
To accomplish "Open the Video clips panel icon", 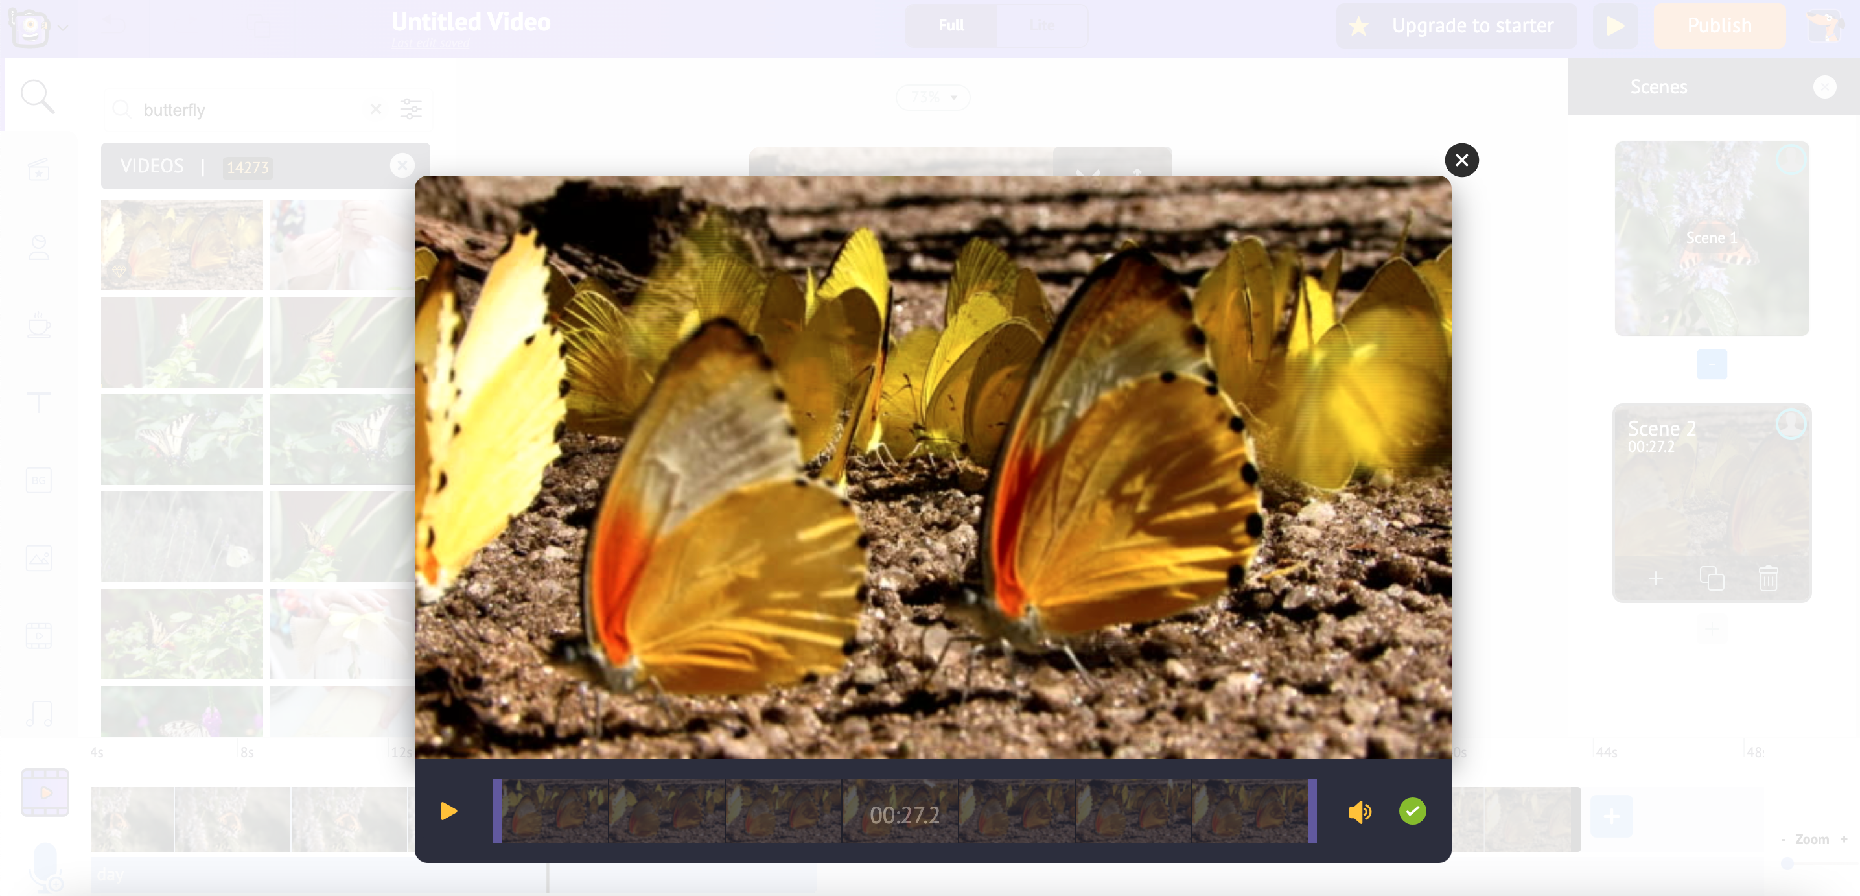I will click(38, 636).
